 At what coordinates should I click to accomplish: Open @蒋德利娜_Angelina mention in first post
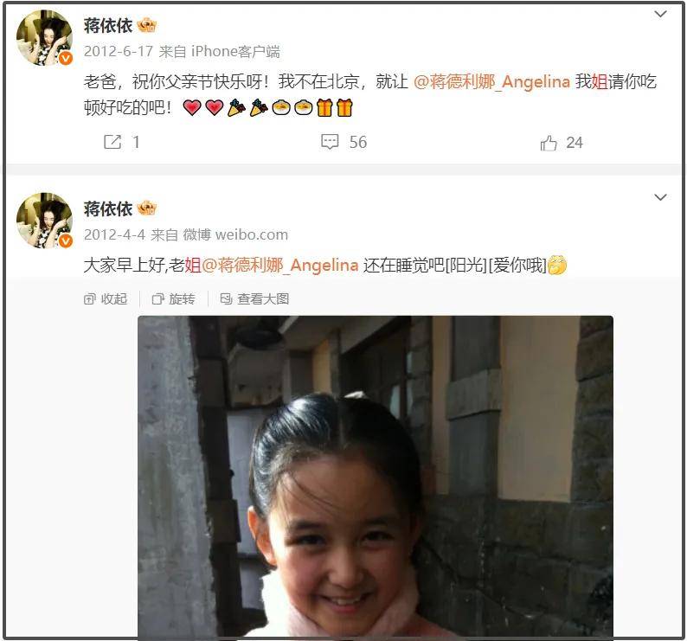click(x=491, y=81)
